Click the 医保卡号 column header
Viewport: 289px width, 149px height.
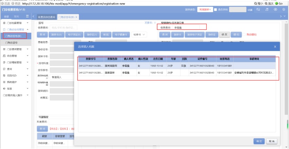click(x=91, y=59)
